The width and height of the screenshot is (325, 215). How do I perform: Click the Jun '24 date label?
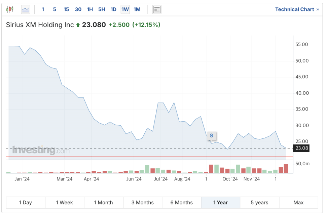[134, 179]
